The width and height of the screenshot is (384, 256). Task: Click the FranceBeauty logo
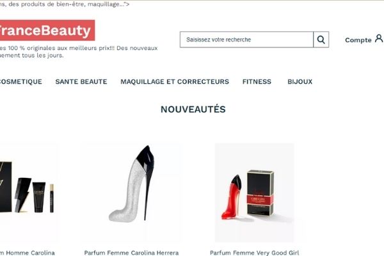pos(47,30)
